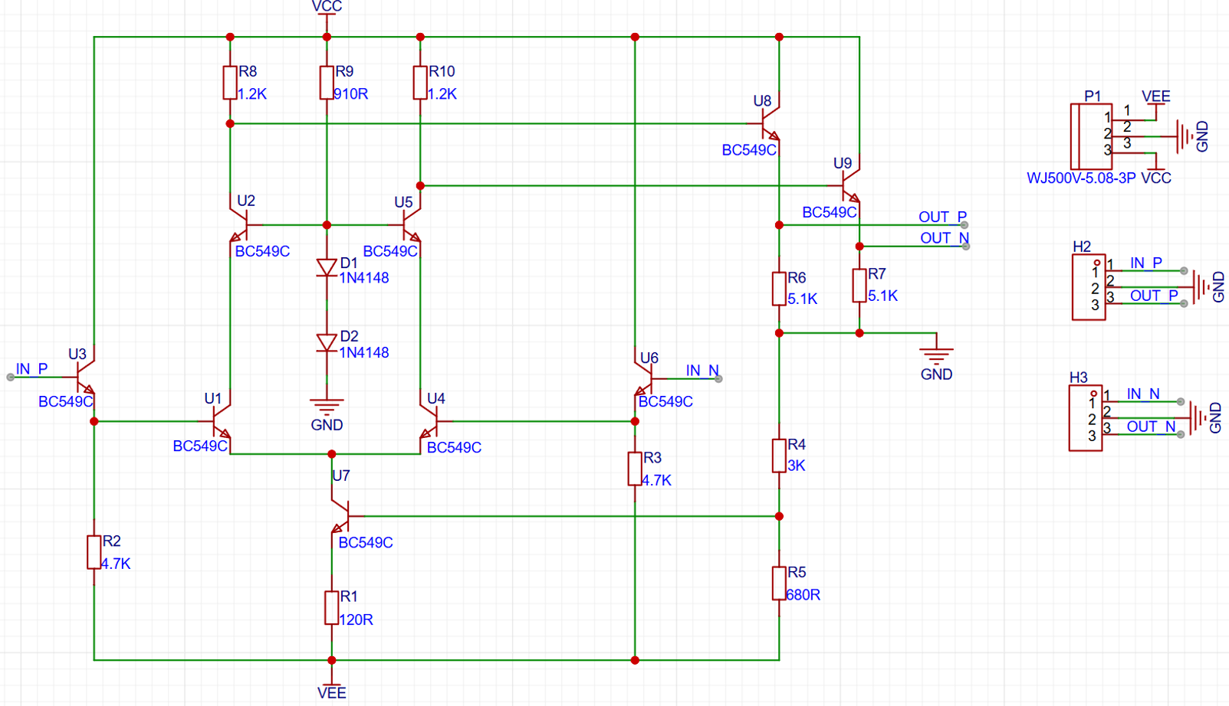The width and height of the screenshot is (1229, 706).
Task: Select transistor U4 symbol
Action: [x=429, y=421]
